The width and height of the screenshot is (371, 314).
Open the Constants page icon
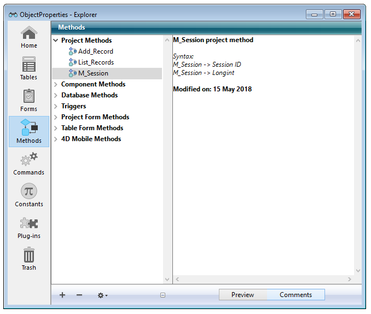coord(29,195)
